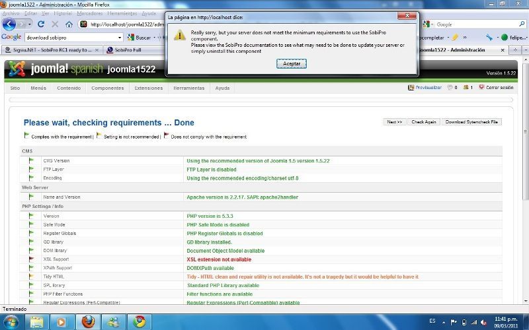Screen dimensions: 529x330
Task: Switch to the Sigsiu.NET SobiPro RC1 tab
Action: 52,50
